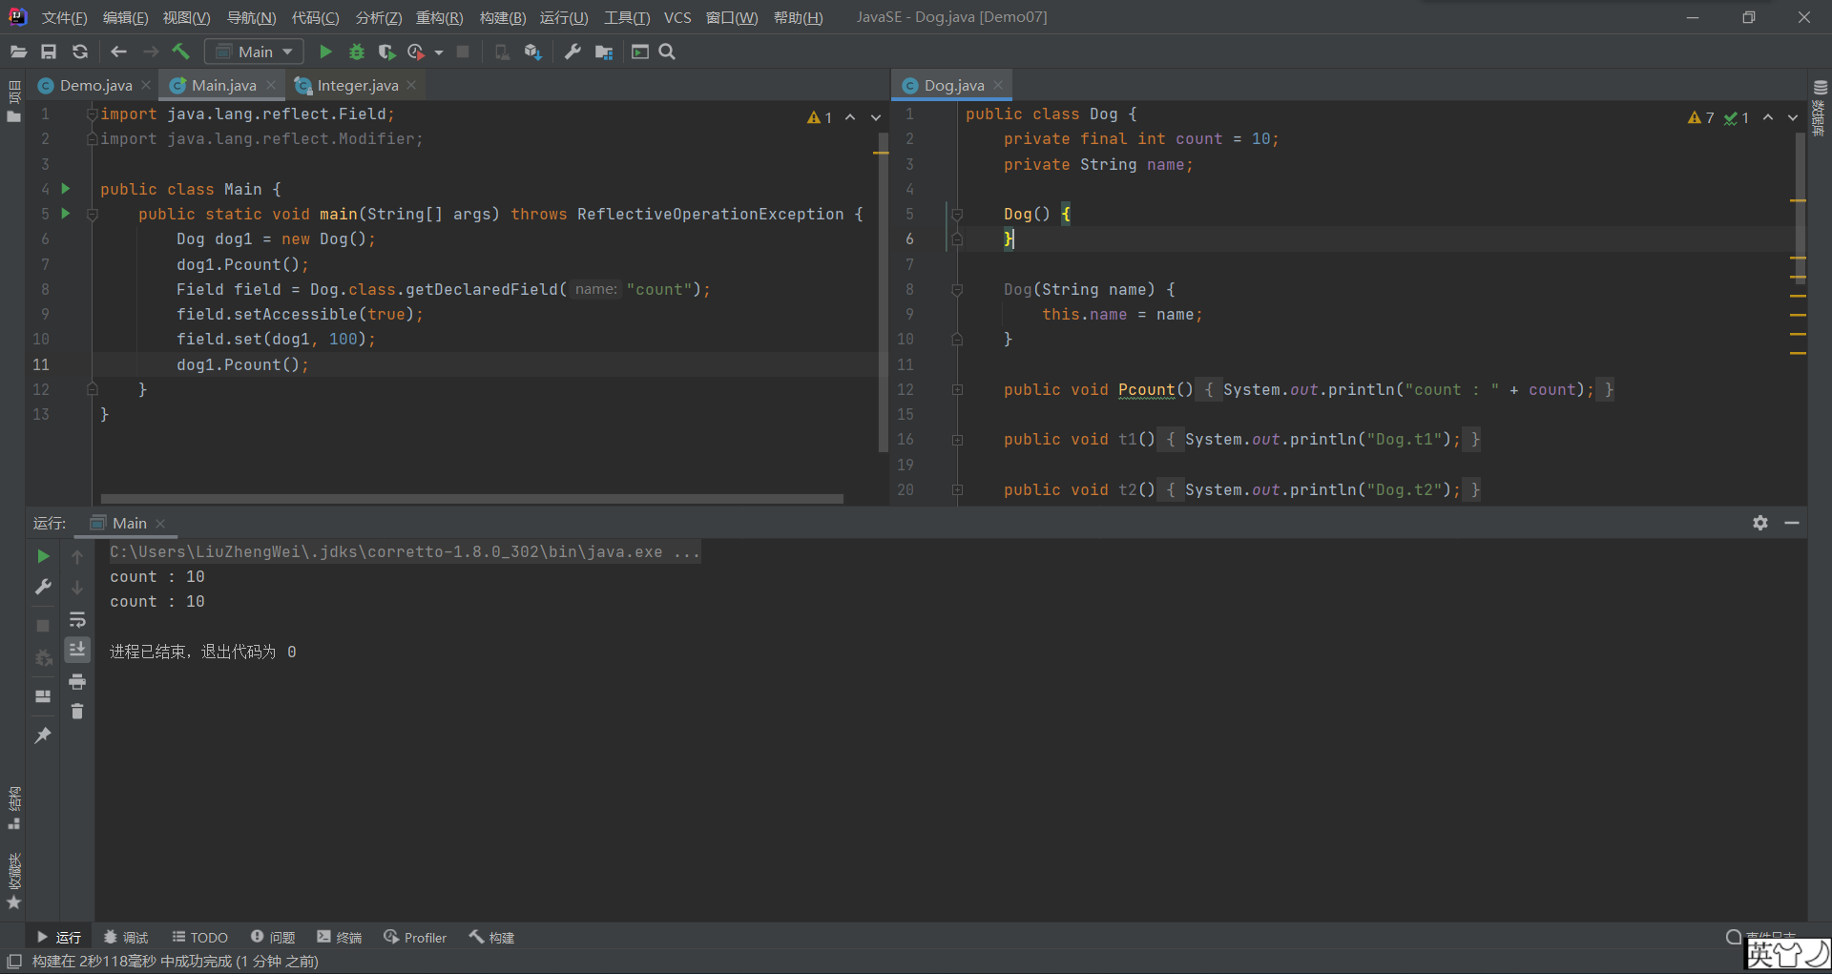This screenshot has width=1832, height=974.
Task: Open run panel settings gear
Action: (1760, 523)
